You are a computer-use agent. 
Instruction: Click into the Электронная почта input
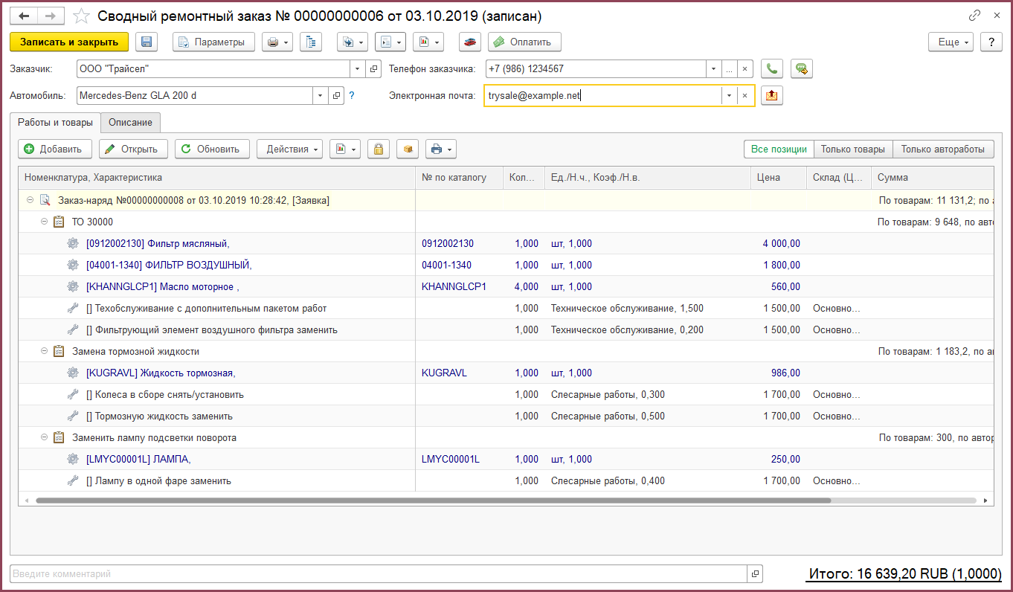pyautogui.click(x=602, y=95)
